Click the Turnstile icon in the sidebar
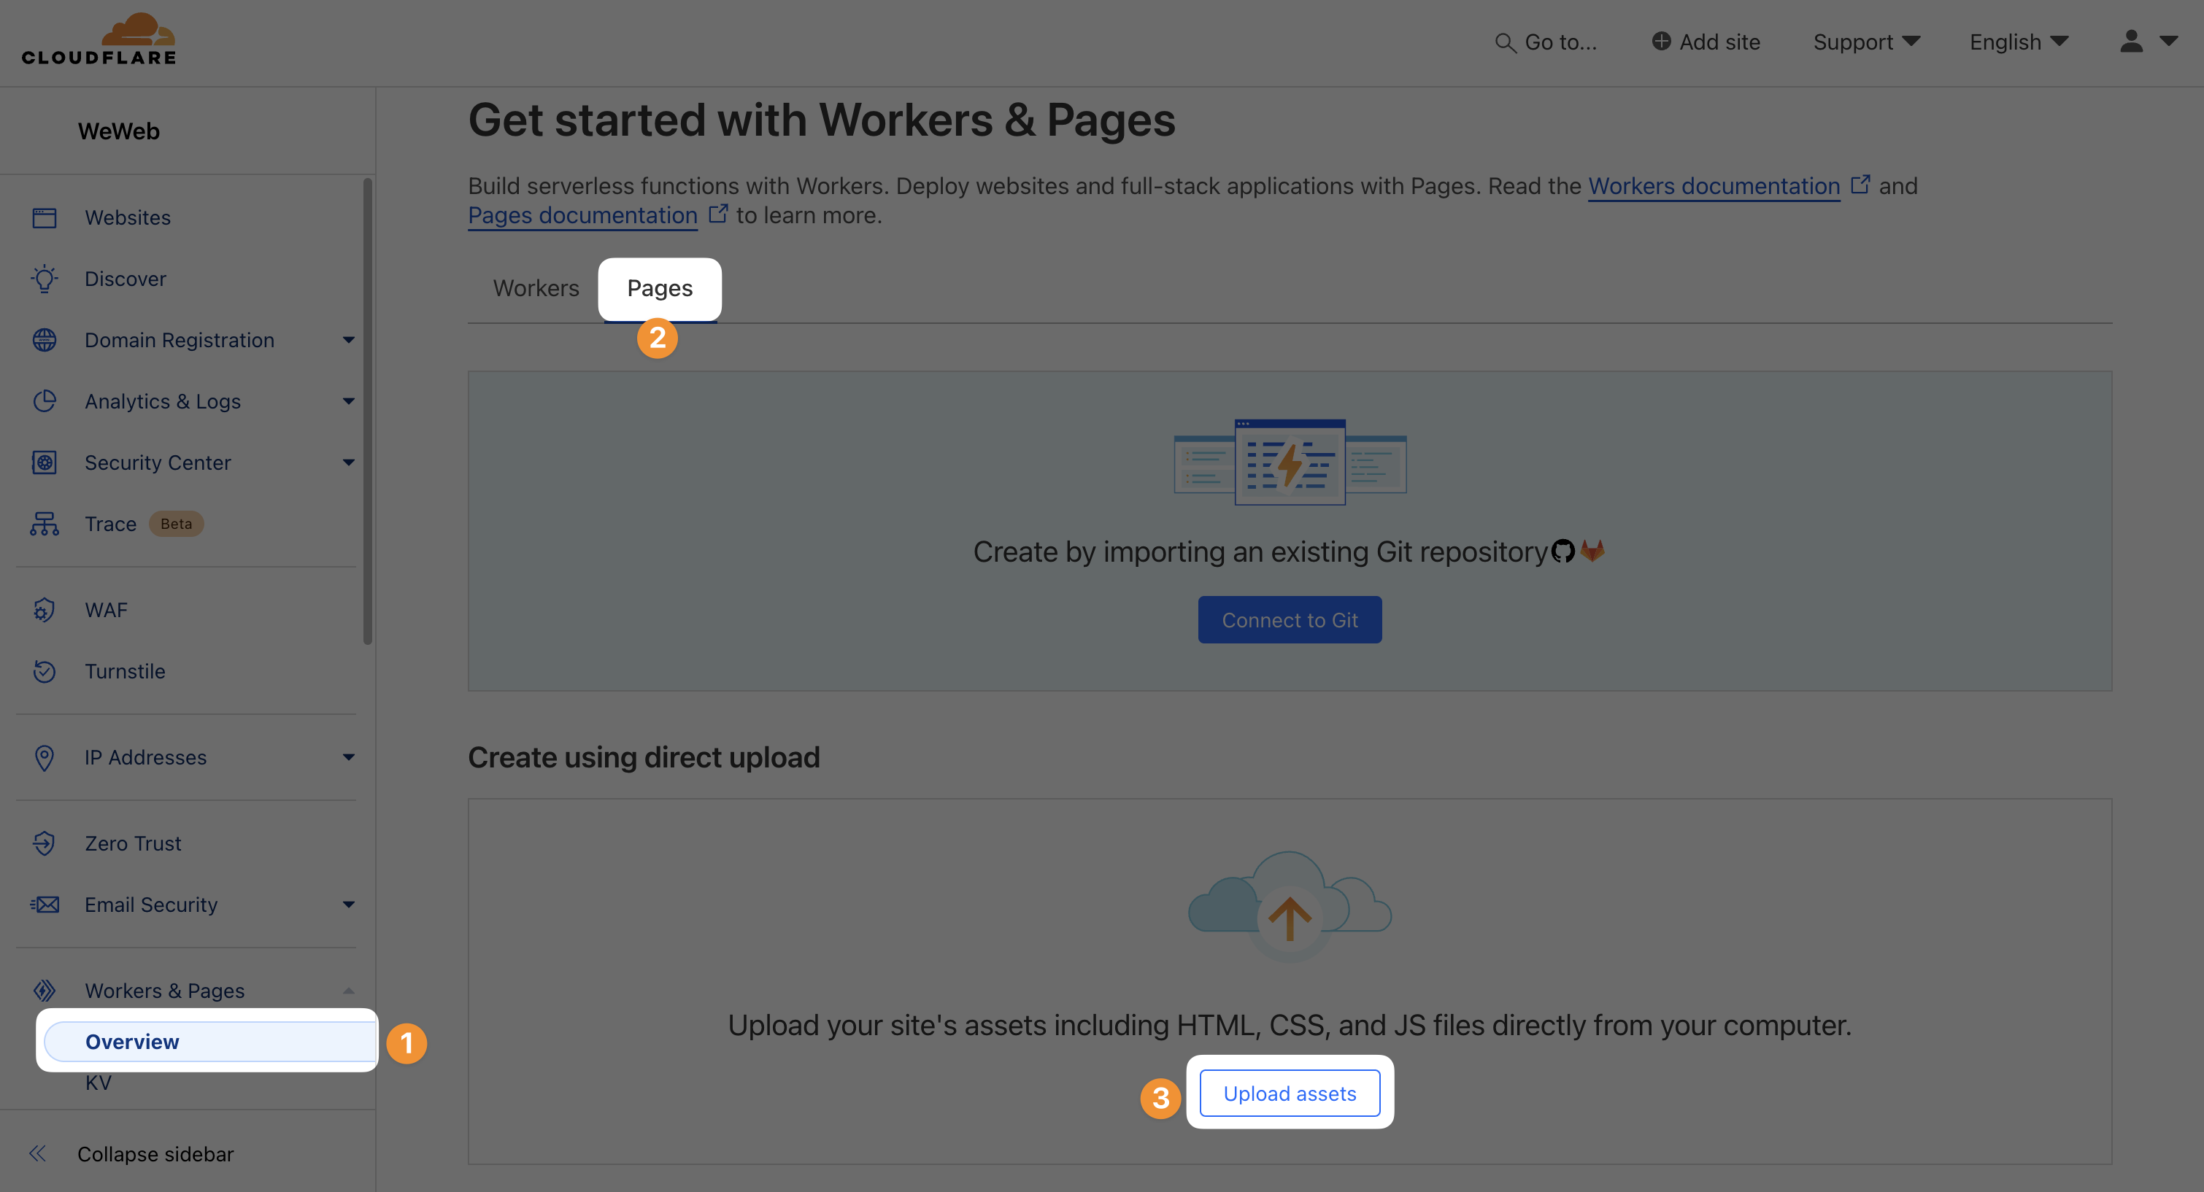The height and width of the screenshot is (1192, 2204). pyautogui.click(x=45, y=671)
